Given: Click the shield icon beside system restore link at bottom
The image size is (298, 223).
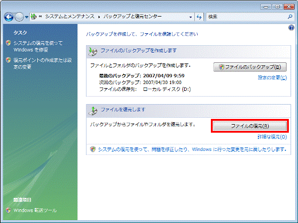Looking at the screenshot, I should click(x=93, y=149).
